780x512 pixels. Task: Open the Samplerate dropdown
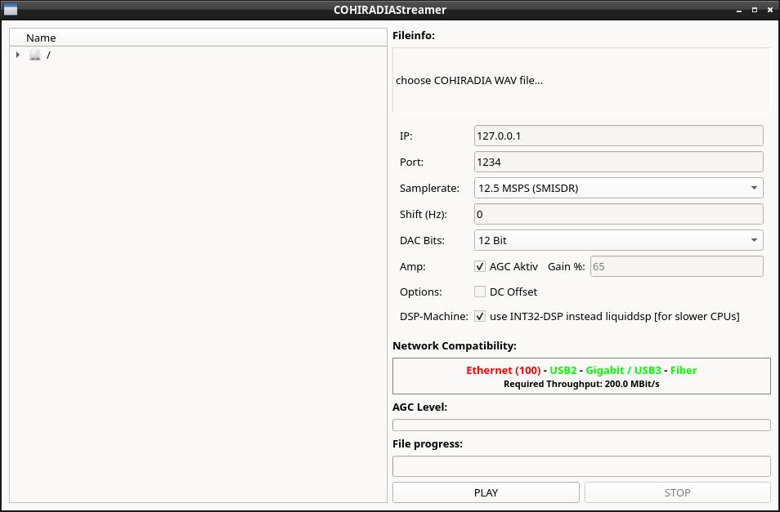coord(618,188)
